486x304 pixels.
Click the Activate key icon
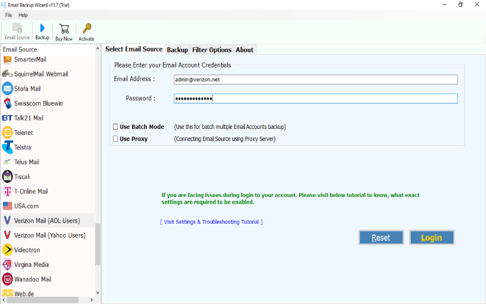coord(86,28)
